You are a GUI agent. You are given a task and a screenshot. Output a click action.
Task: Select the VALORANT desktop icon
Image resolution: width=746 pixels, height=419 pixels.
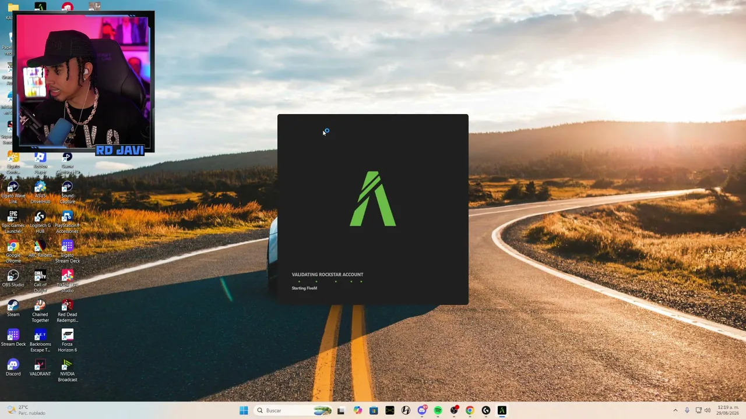pos(40,368)
